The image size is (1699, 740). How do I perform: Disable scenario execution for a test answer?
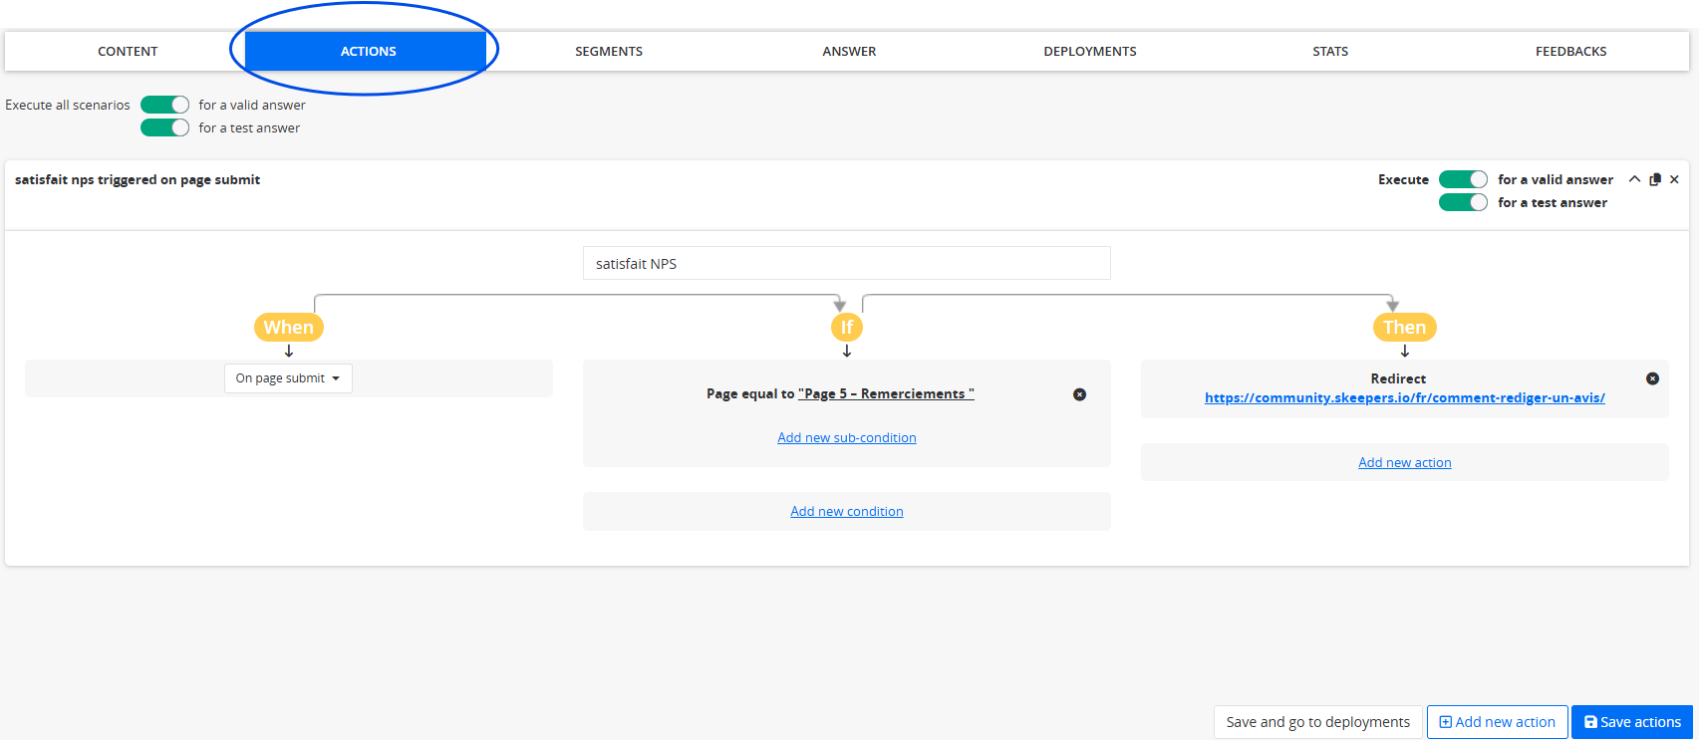(x=1463, y=202)
